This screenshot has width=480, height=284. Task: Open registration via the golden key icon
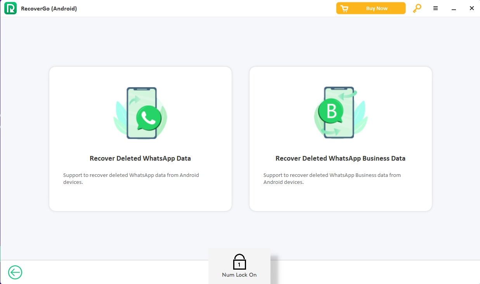coord(417,8)
